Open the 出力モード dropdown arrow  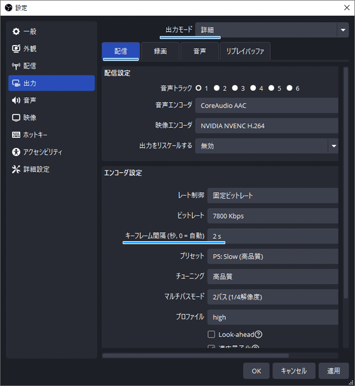(343, 30)
